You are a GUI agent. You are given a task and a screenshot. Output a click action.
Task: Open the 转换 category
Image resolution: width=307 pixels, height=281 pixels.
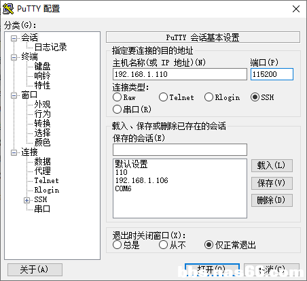point(42,123)
